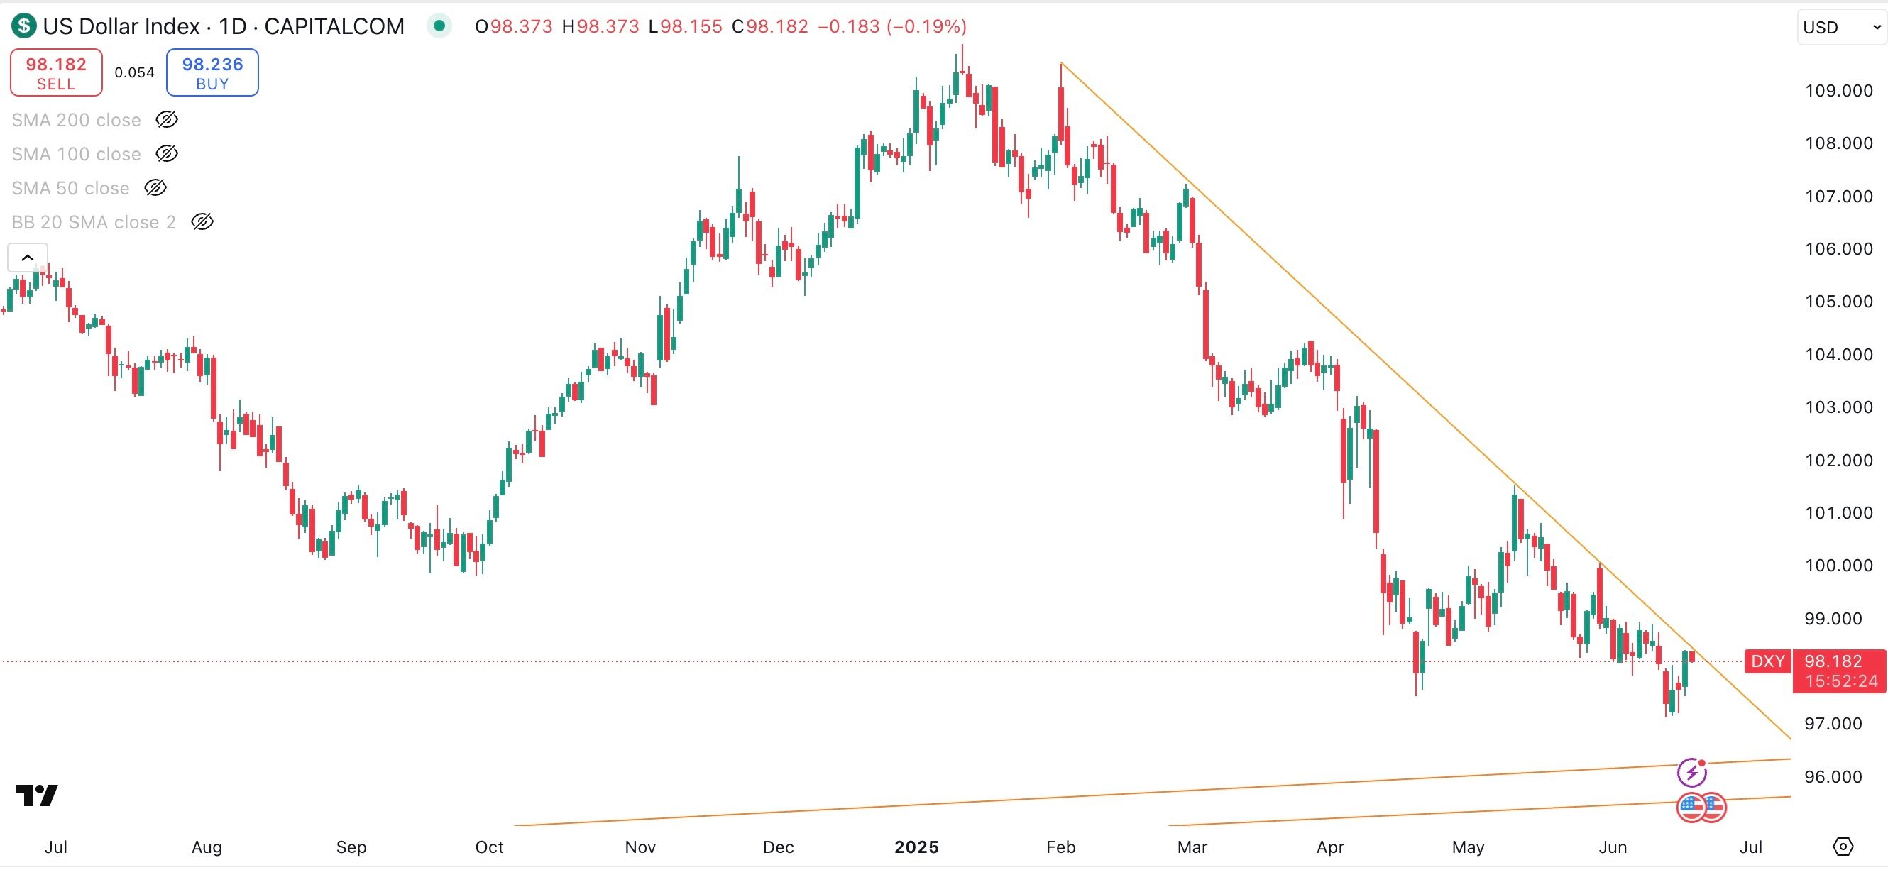
Task: Select the BB 20 SMA close 2 label
Action: tap(94, 222)
